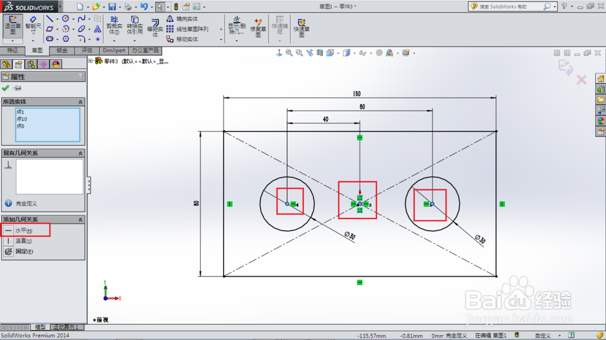Select the Straight Slot tool
Screen dimensions: 606x340
[50, 39]
